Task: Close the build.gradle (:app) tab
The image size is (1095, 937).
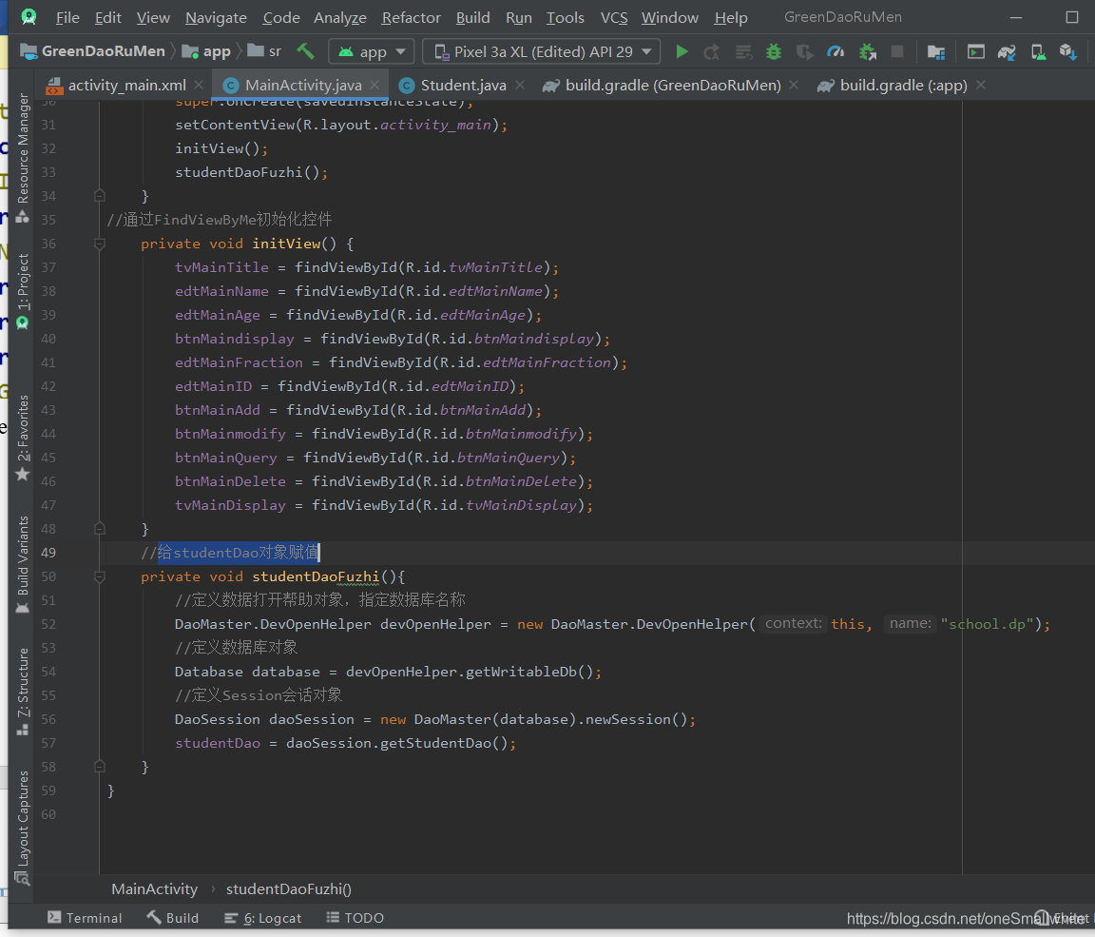Action: click(981, 85)
